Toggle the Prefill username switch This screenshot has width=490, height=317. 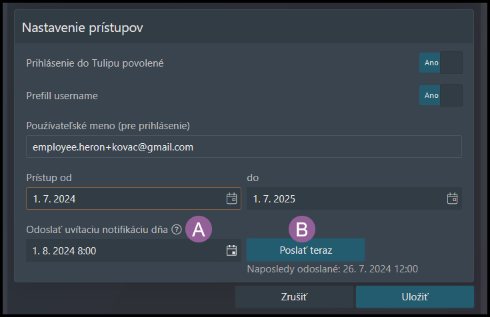point(441,95)
